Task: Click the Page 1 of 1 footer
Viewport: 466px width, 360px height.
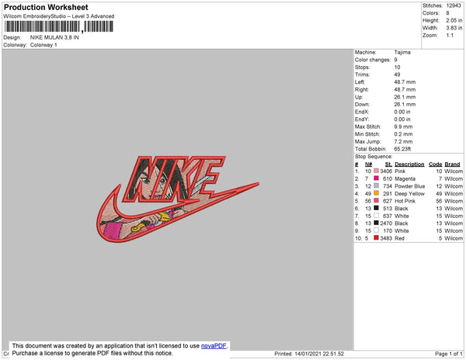Action: 449,354
